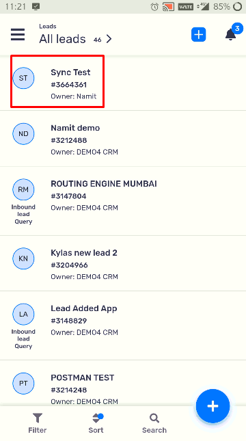Open the POSTMAN TEST lead

tap(123, 383)
